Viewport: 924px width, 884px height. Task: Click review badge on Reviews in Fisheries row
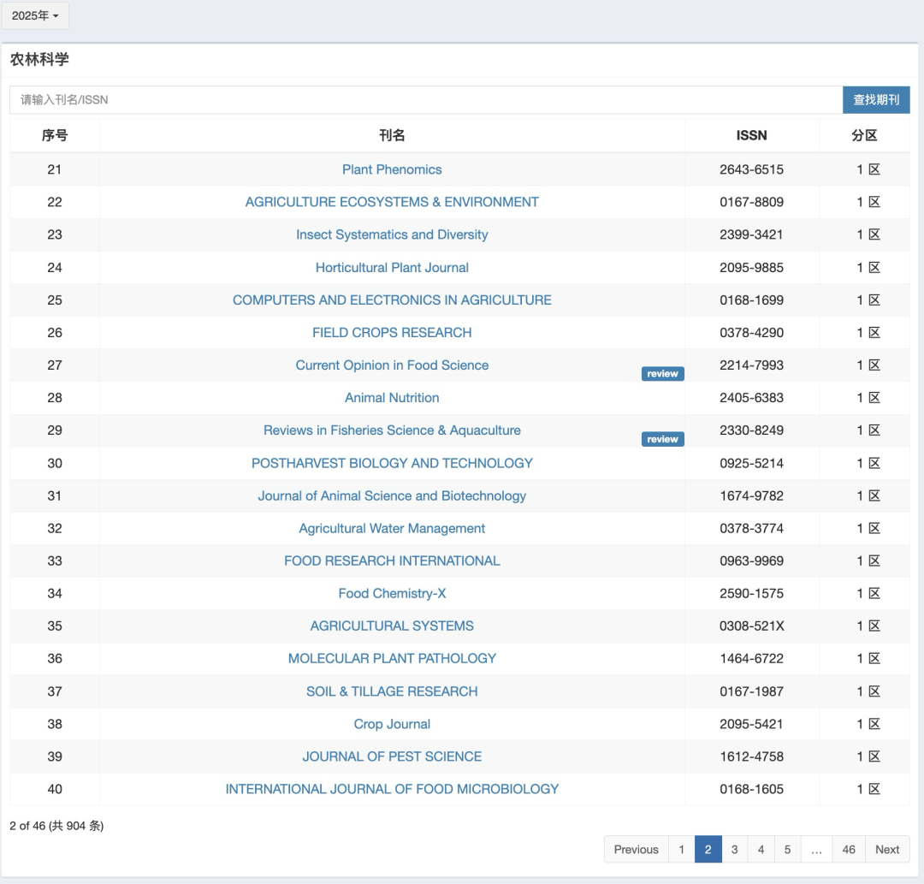(662, 439)
